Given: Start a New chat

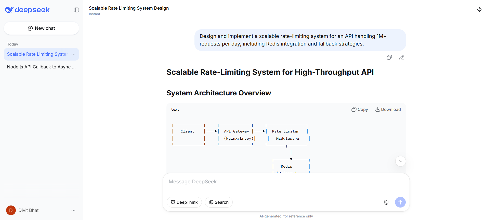Looking at the screenshot, I should click(41, 28).
